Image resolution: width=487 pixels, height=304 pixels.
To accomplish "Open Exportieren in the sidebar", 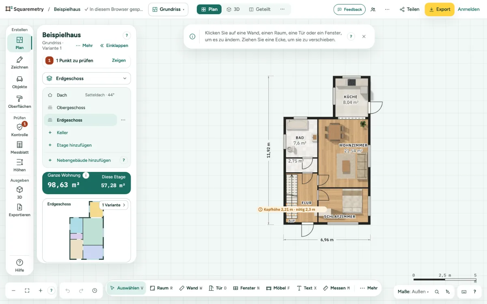I will click(19, 210).
